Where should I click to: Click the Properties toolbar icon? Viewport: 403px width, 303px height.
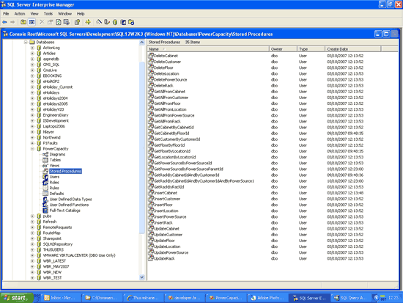pyautogui.click(x=51, y=22)
